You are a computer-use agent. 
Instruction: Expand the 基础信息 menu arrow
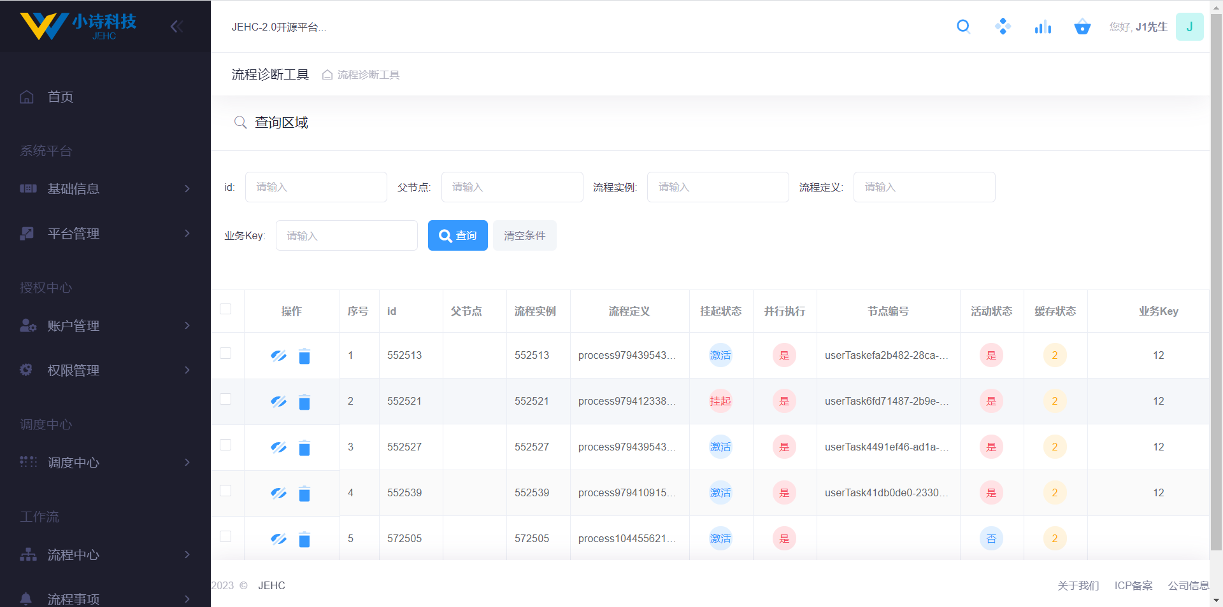tap(187, 188)
